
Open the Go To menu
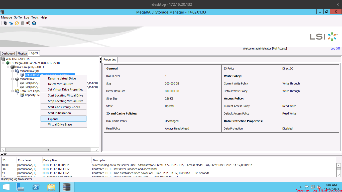click(x=18, y=17)
